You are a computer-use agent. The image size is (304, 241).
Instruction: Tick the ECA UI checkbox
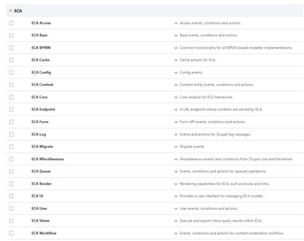(12, 196)
